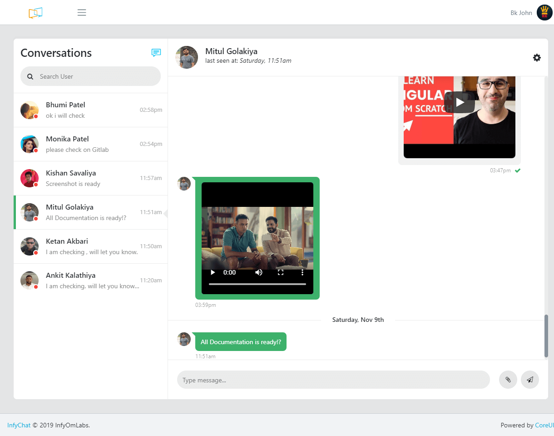Viewport: 554px width, 436px height.
Task: Play the Angular YouTube video
Action: coord(460,102)
